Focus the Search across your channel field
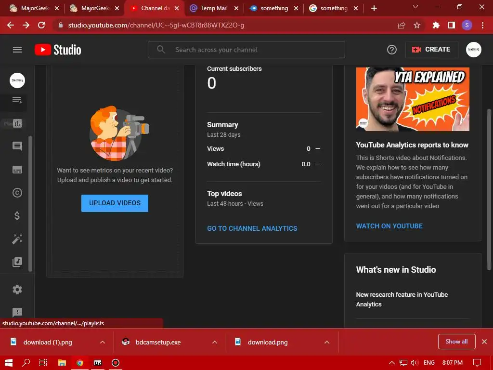This screenshot has height=370, width=493. point(246,50)
